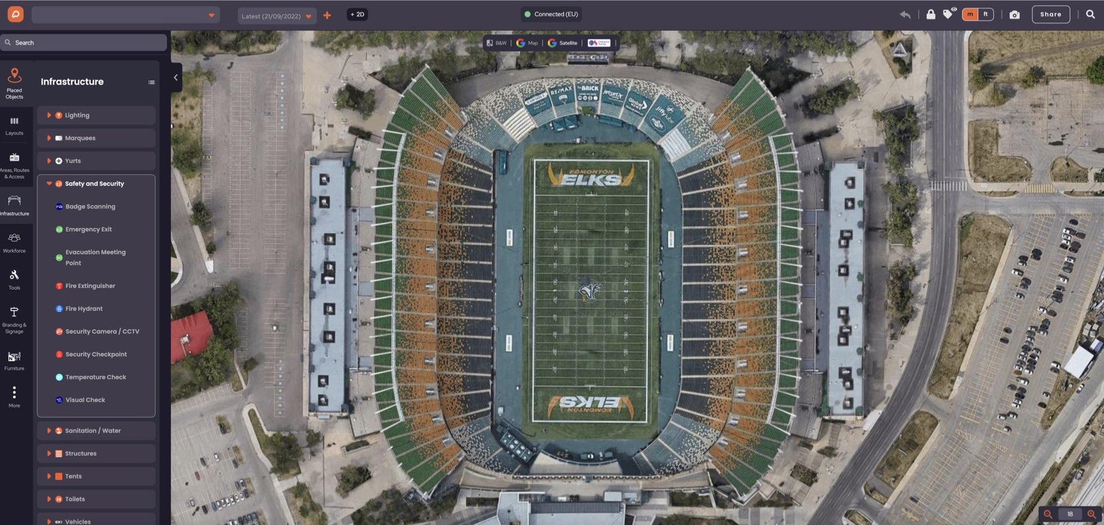Toggle the 2D view mode
This screenshot has height=525, width=1104.
tap(357, 14)
